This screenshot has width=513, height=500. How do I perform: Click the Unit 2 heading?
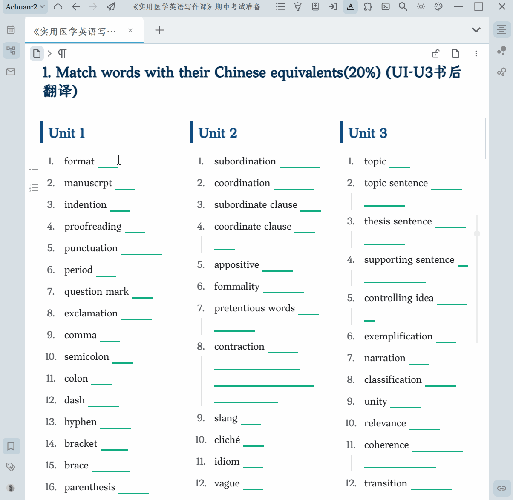218,133
